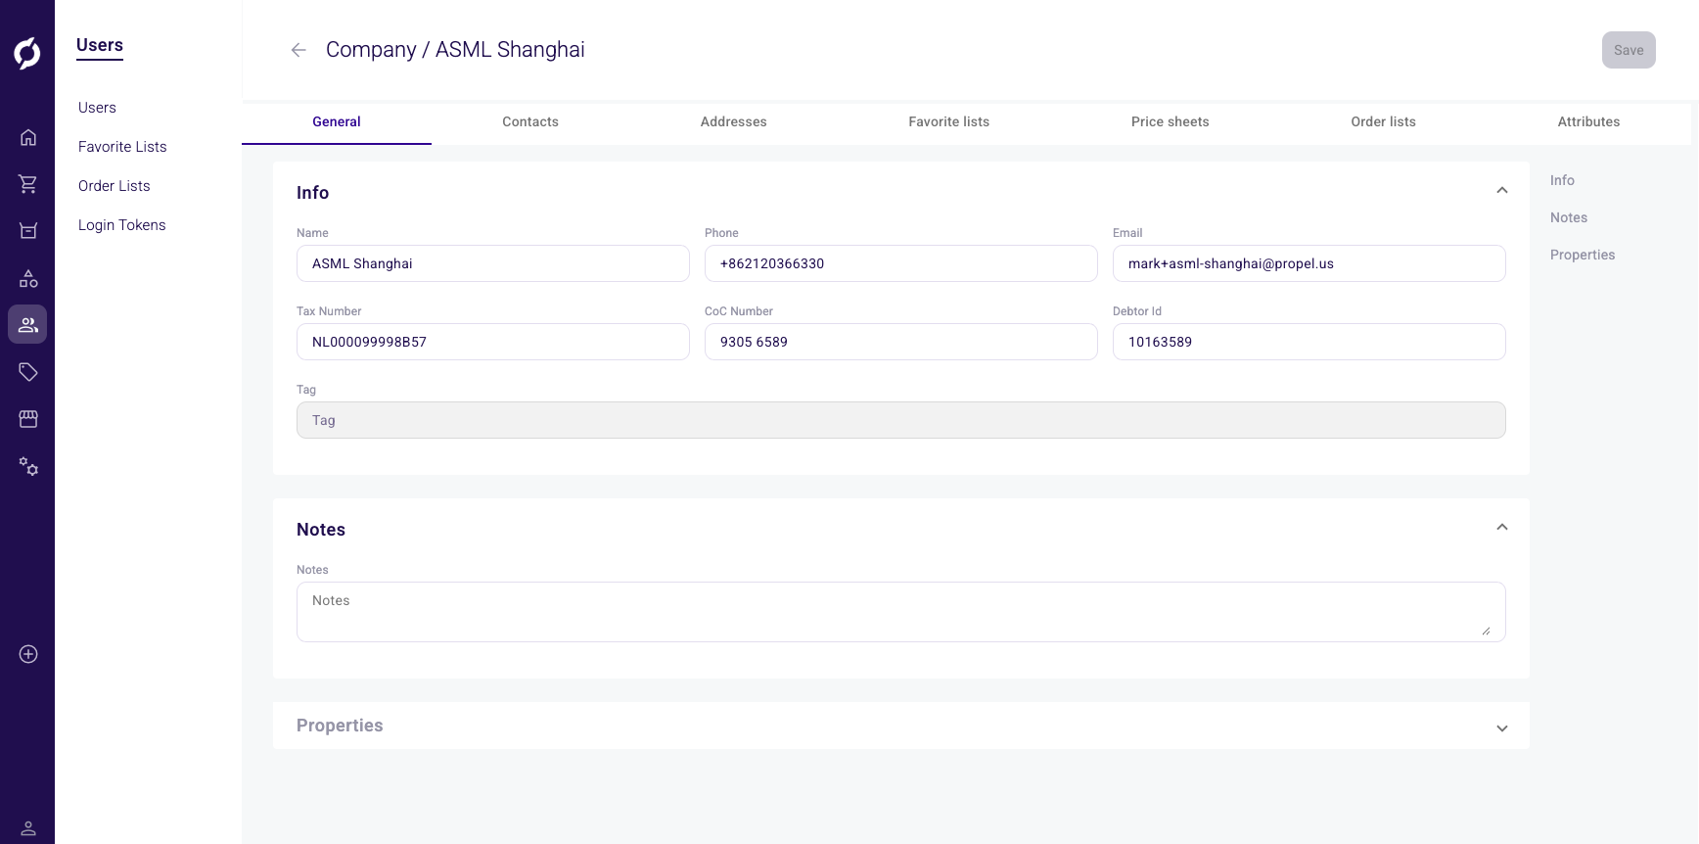The image size is (1699, 844).
Task: Click the Company / ASML Shanghai title
Action: pyautogui.click(x=455, y=50)
